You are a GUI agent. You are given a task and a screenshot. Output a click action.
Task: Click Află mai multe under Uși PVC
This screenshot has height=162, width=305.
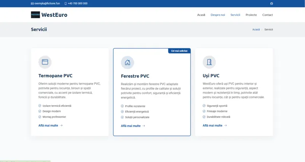[212, 125]
